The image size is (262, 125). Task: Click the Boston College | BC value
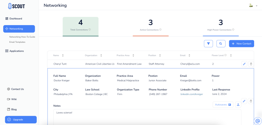tap(97, 94)
